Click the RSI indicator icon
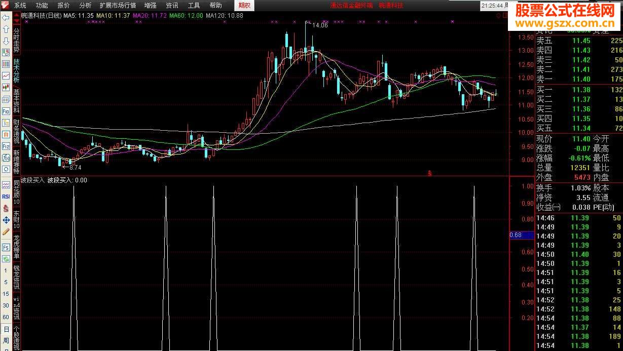The width and height of the screenshot is (623, 351). [6, 197]
